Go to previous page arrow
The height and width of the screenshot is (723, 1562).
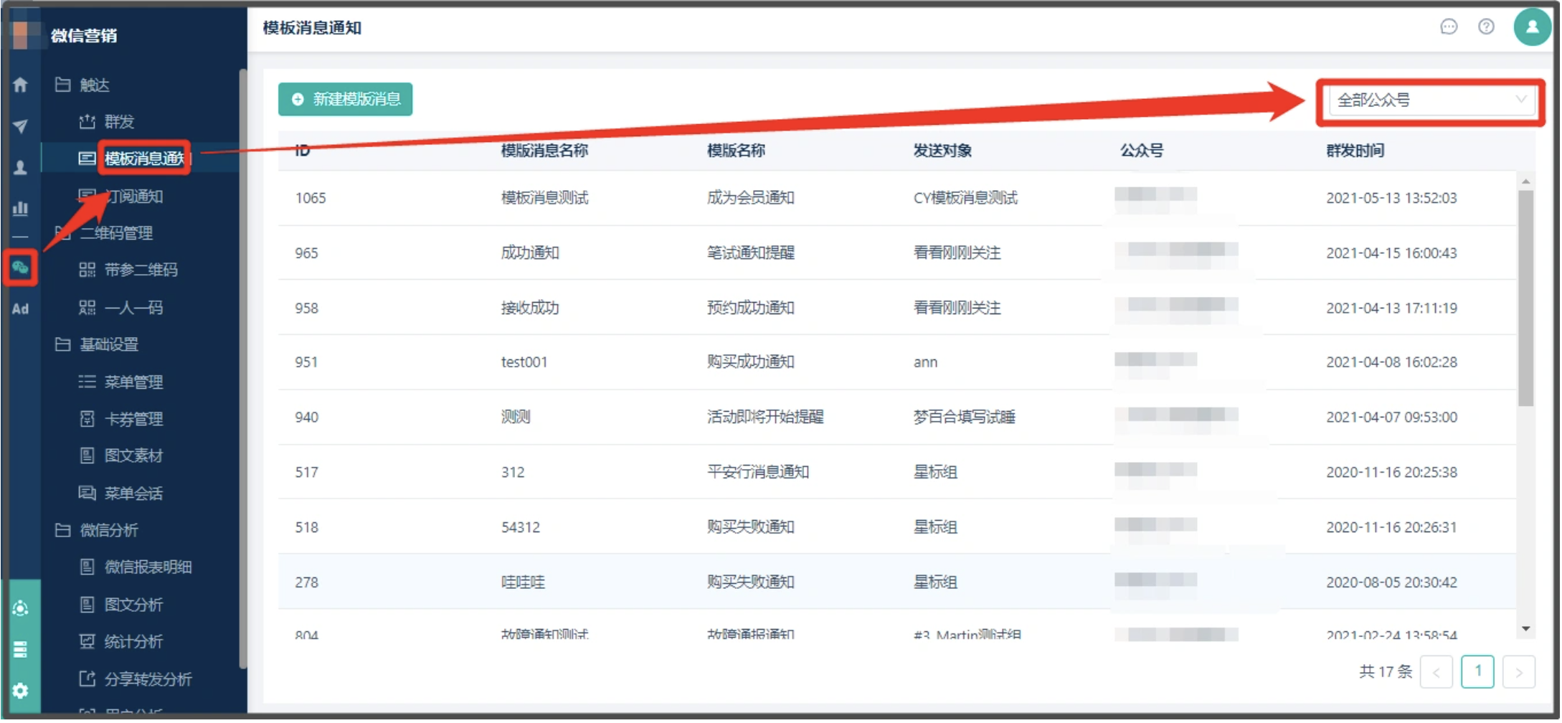(1436, 672)
